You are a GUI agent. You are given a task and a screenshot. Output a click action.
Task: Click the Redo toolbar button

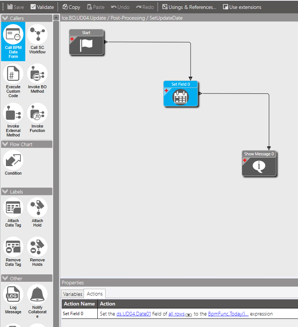145,7
